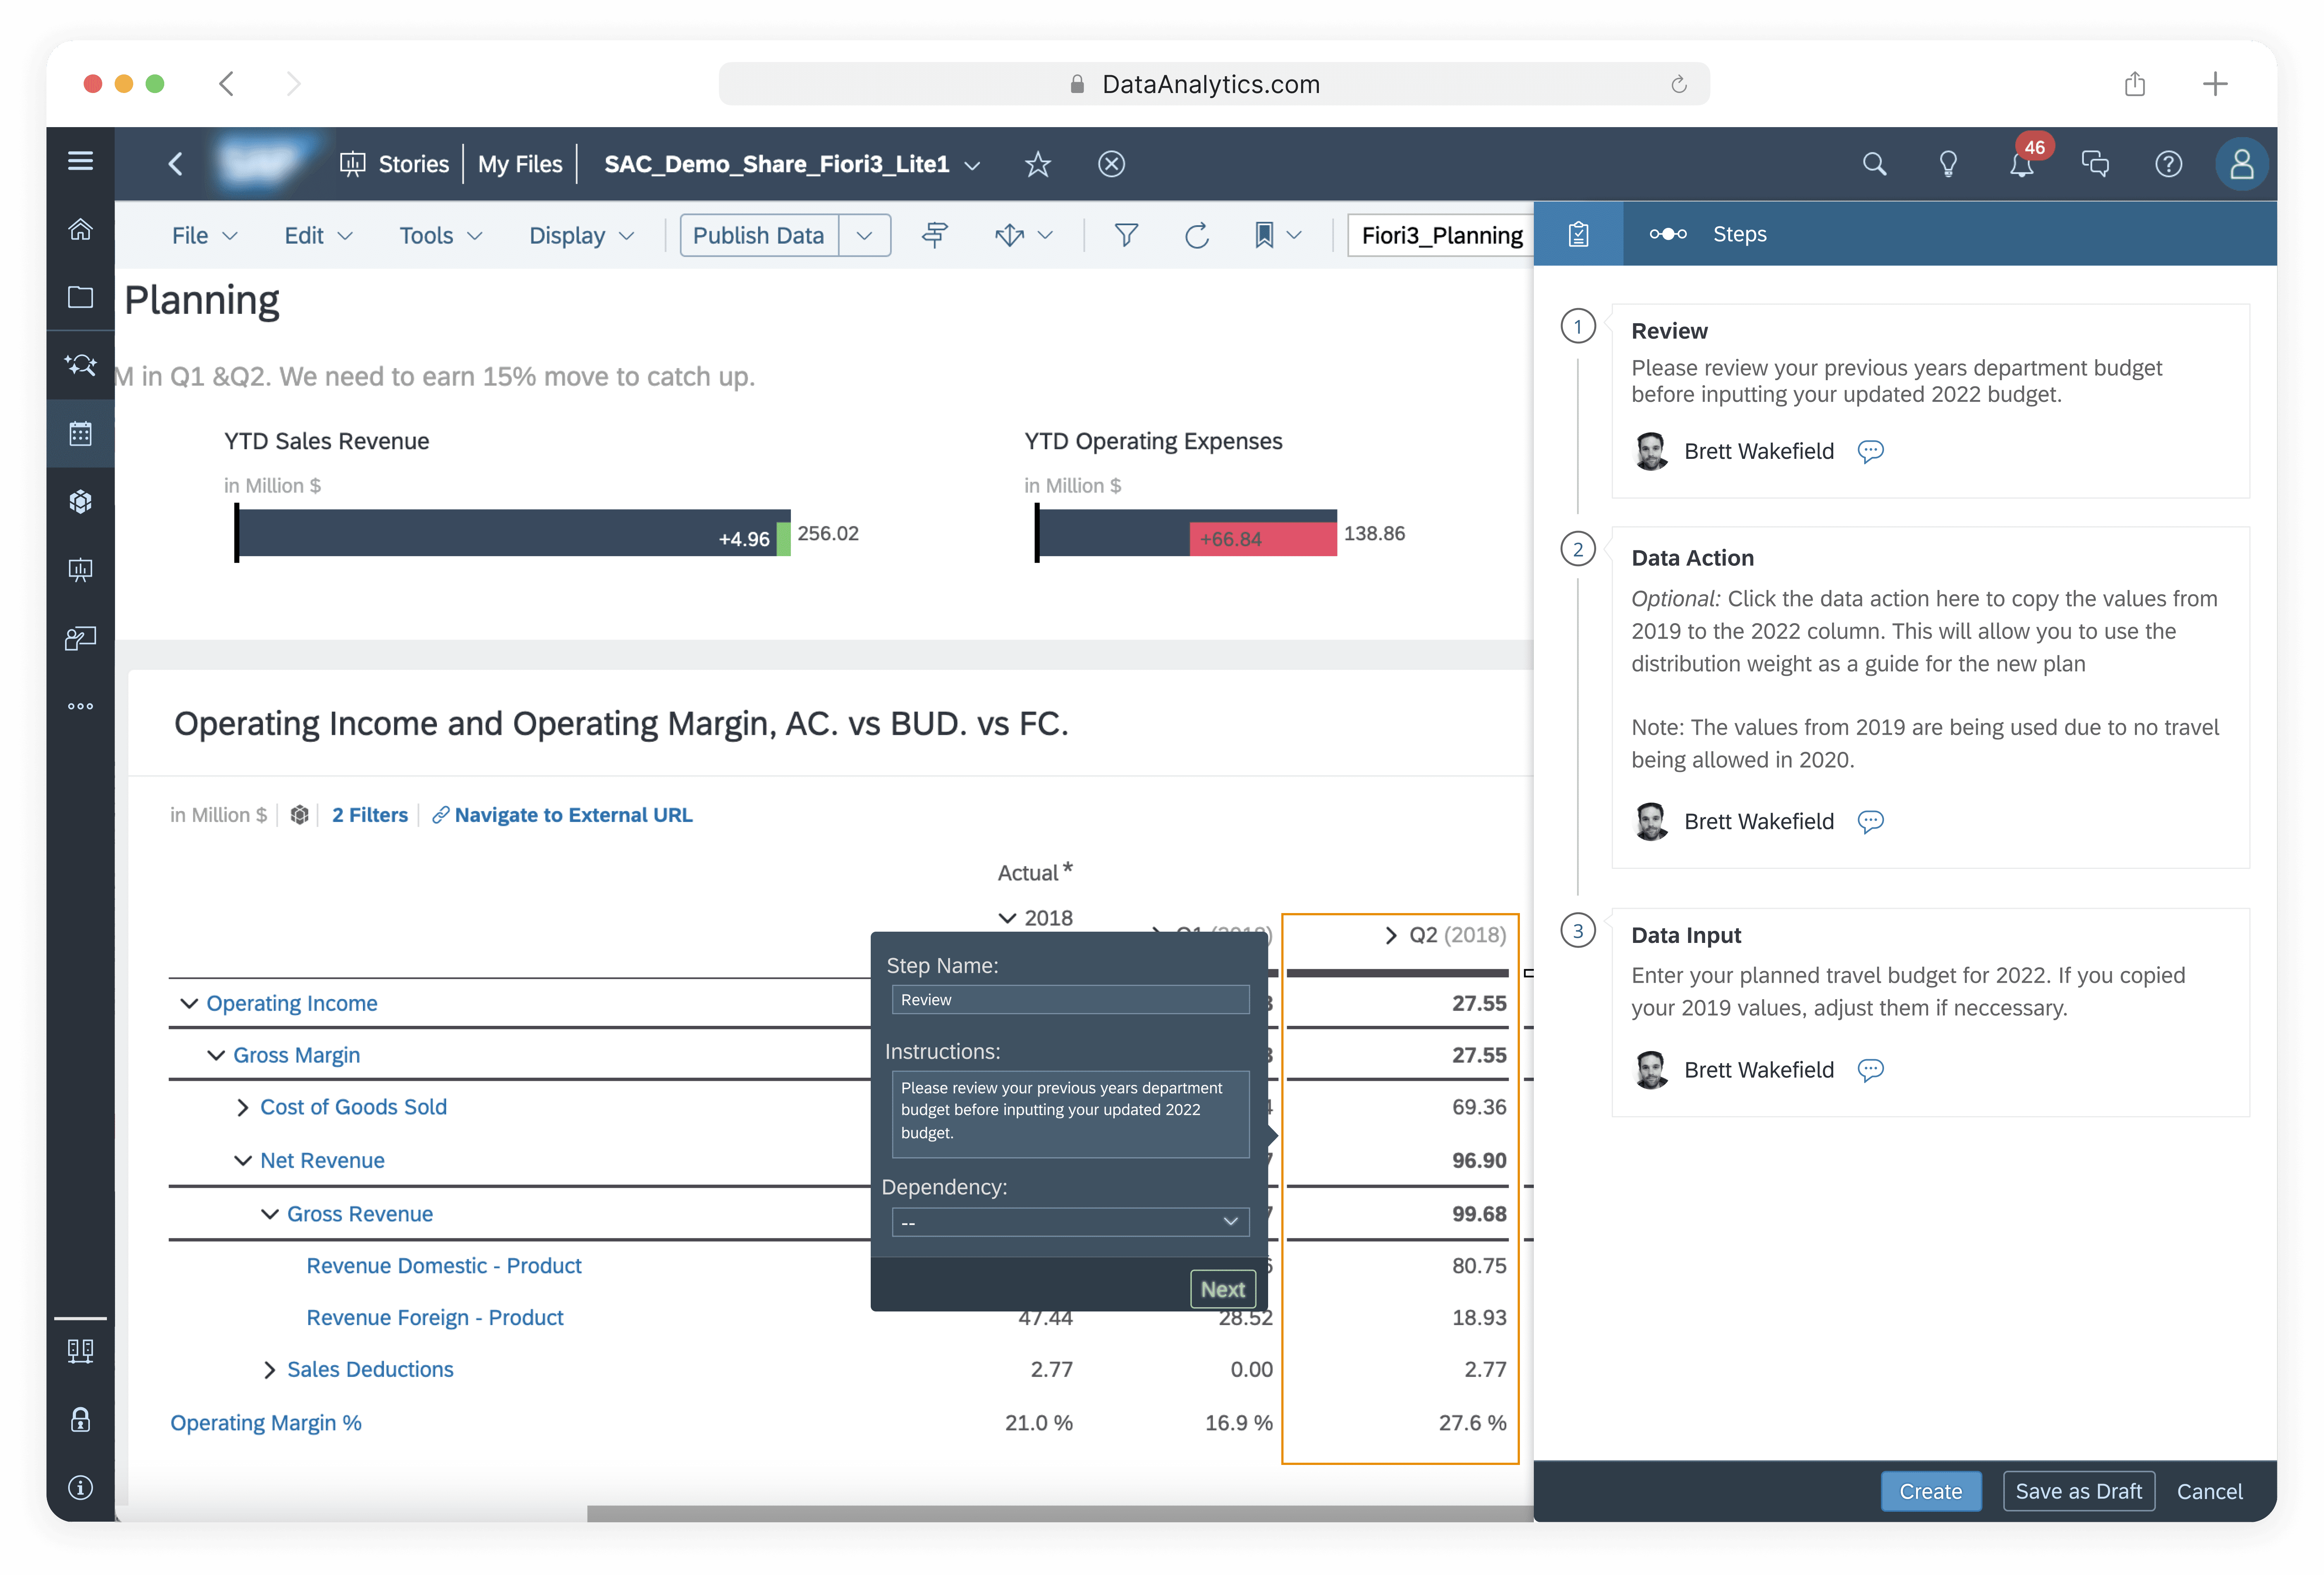
Task: Open help question mark icon
Action: 2168,164
